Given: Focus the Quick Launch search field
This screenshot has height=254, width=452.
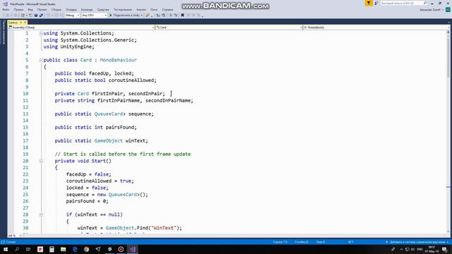Looking at the screenshot, I should [x=403, y=3].
